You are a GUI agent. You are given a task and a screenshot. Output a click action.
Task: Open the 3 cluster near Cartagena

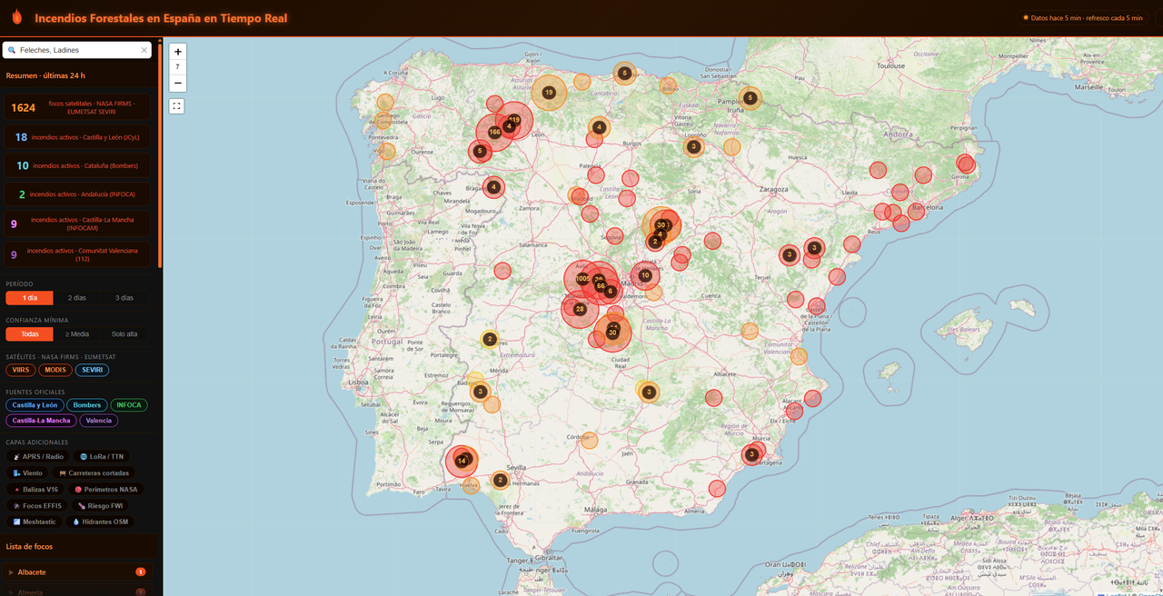751,454
